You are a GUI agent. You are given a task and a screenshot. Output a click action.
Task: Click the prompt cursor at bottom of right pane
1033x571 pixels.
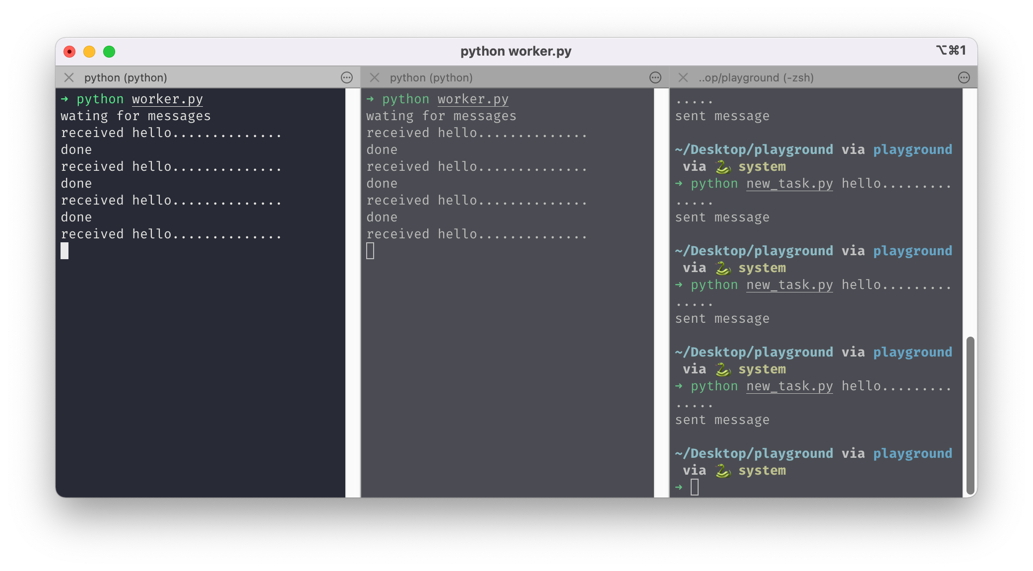pyautogui.click(x=695, y=487)
